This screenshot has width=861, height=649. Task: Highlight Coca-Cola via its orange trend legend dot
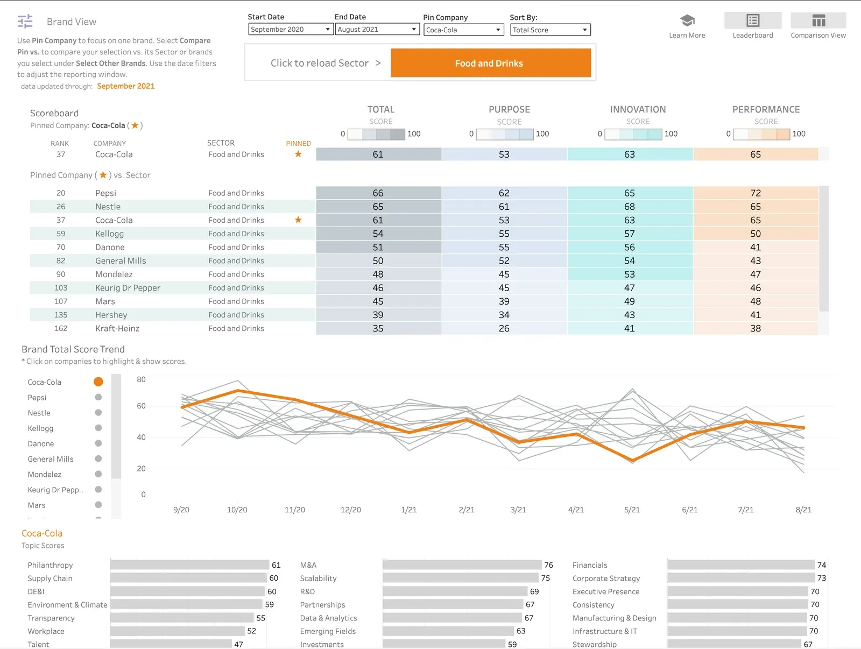(x=98, y=382)
